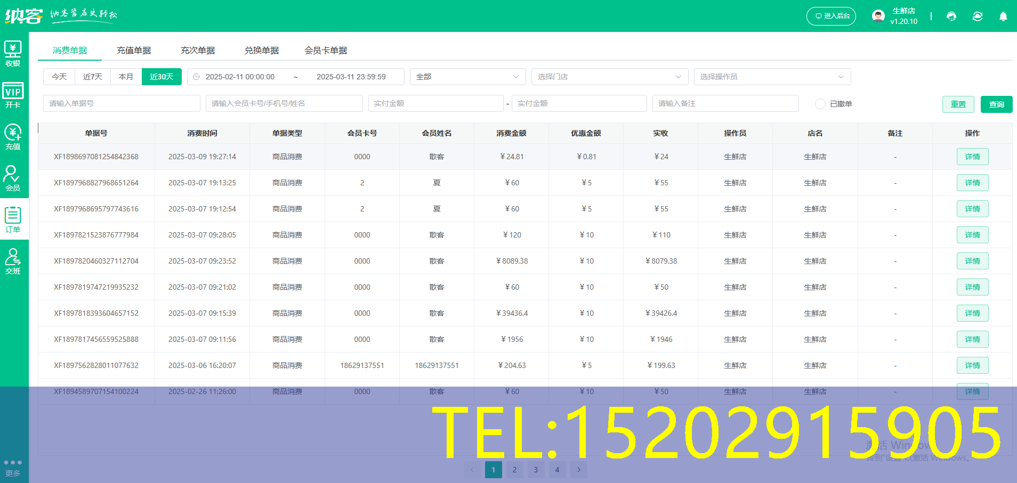Click the 请输入备注 remark input
This screenshot has width=1017, height=483.
tap(725, 103)
